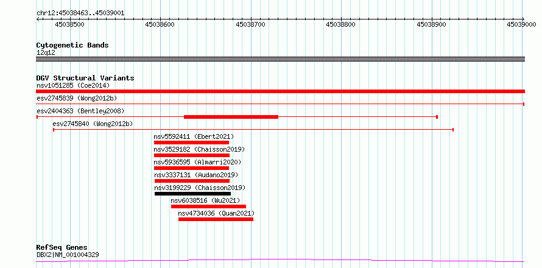Select the red nsv6038516 variant bar

pos(208,206)
